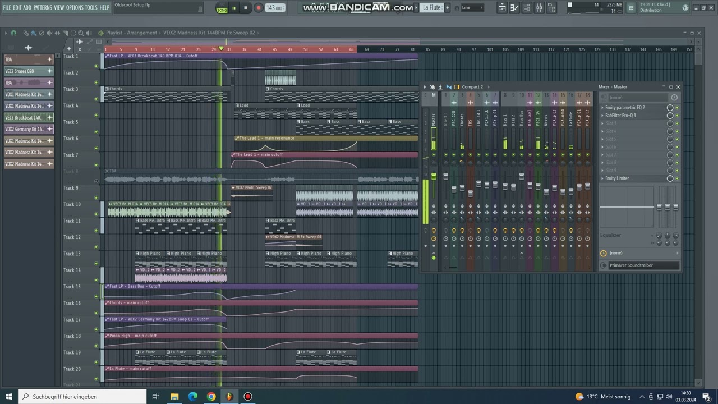Select the Delete tool in playlist toolbar
718x404 pixels.
[x=42, y=33]
